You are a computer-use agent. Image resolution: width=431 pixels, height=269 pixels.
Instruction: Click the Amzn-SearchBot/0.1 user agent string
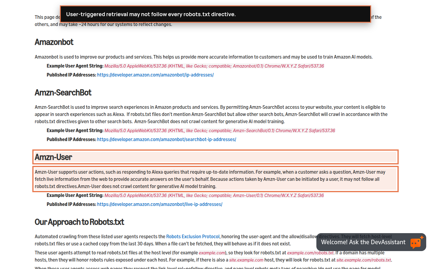pyautogui.click(x=220, y=131)
